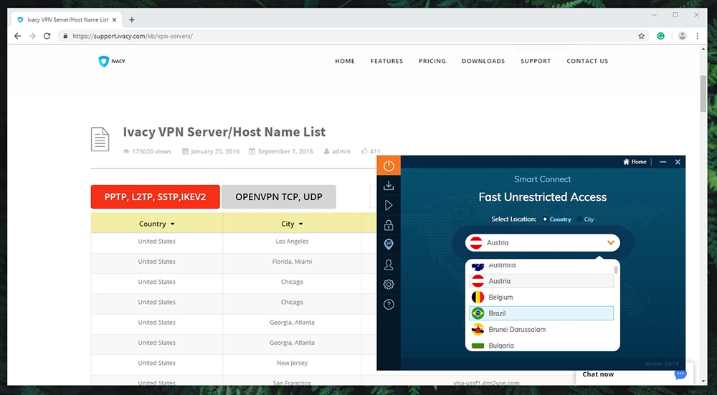Expand the Austria location dropdown
This screenshot has width=717, height=395.
tap(542, 243)
